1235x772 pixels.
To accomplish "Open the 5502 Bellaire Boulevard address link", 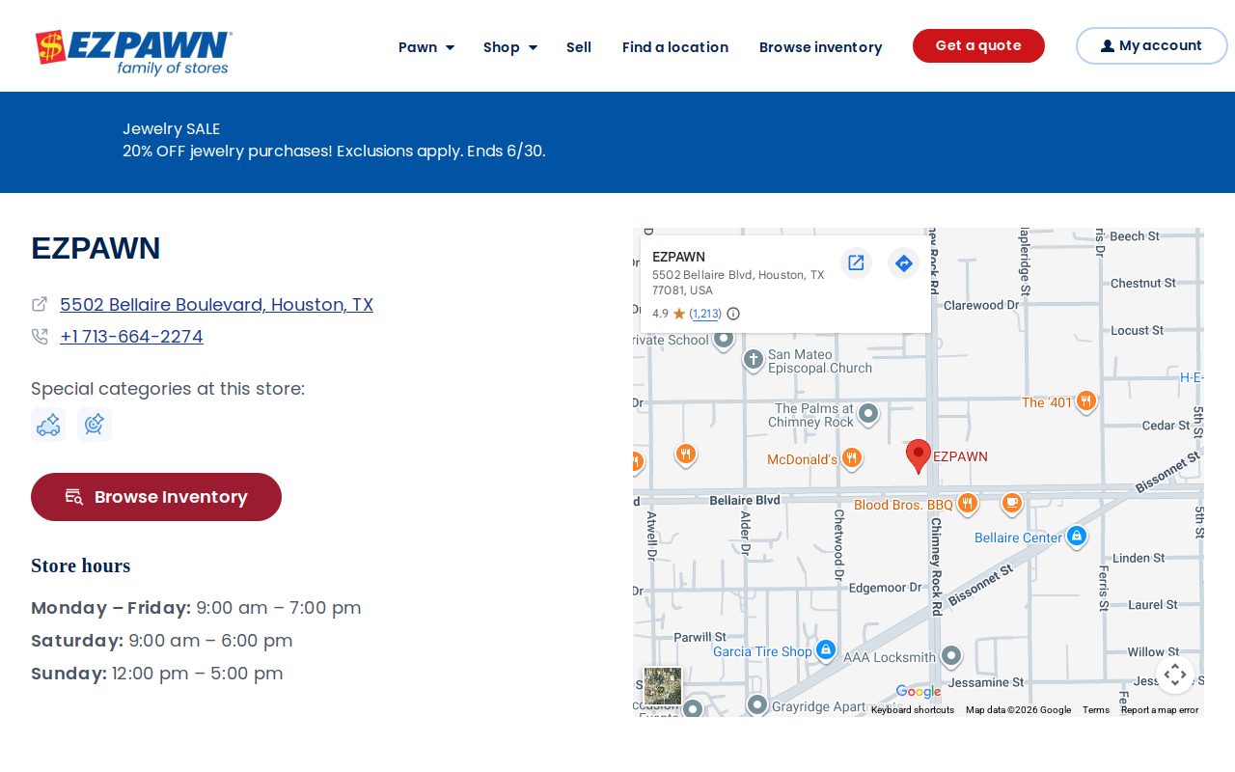I will [216, 305].
